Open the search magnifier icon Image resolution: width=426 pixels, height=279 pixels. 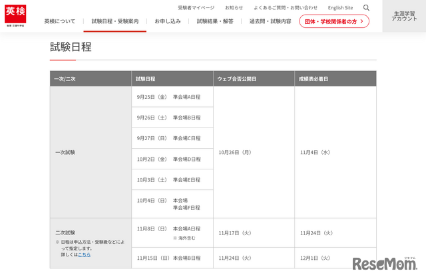pyautogui.click(x=366, y=7)
